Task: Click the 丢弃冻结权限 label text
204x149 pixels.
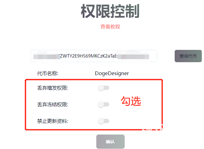Action: 52,104
